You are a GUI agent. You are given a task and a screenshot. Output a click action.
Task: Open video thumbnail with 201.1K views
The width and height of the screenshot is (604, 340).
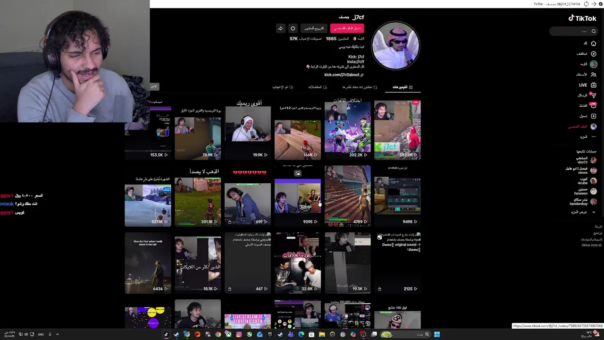[198, 196]
